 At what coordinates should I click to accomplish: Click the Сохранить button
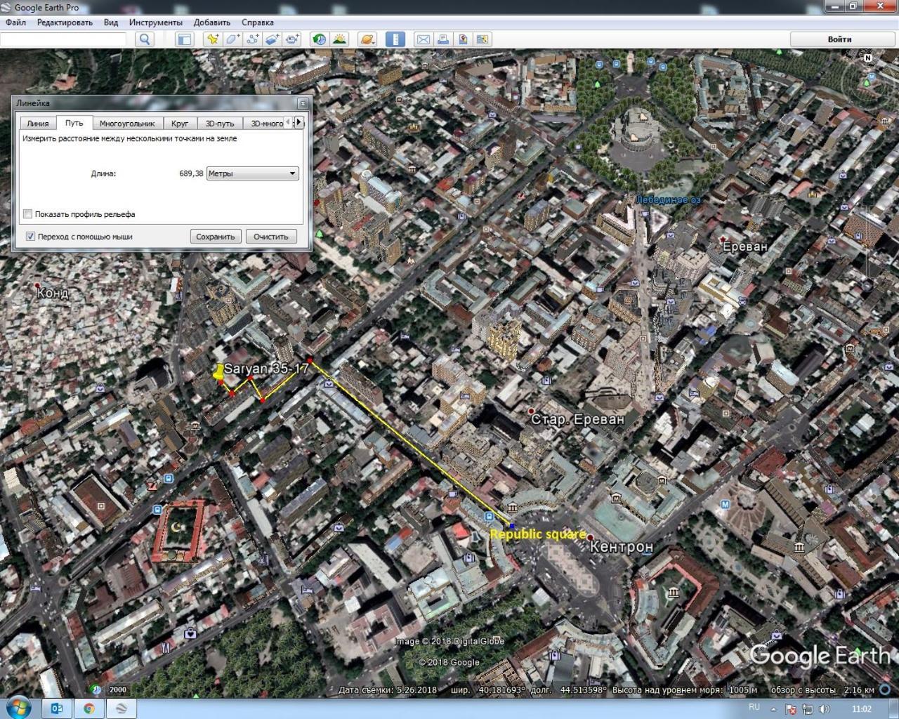coord(216,237)
